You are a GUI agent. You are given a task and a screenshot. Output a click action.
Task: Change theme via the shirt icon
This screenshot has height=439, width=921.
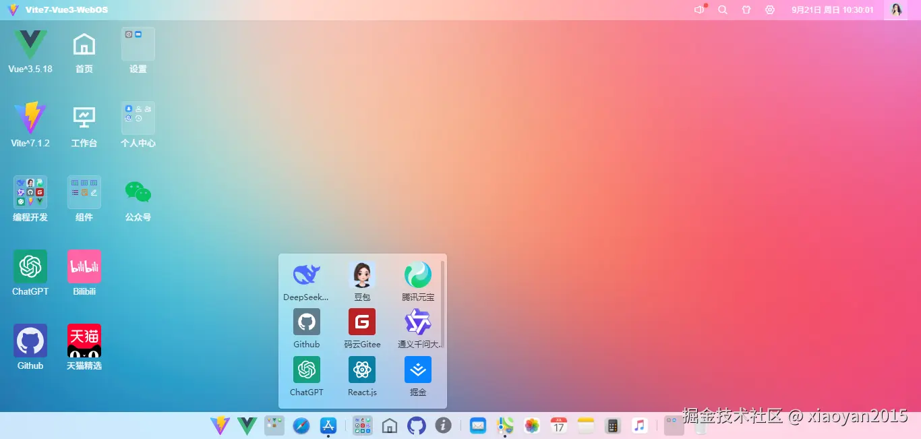point(746,9)
